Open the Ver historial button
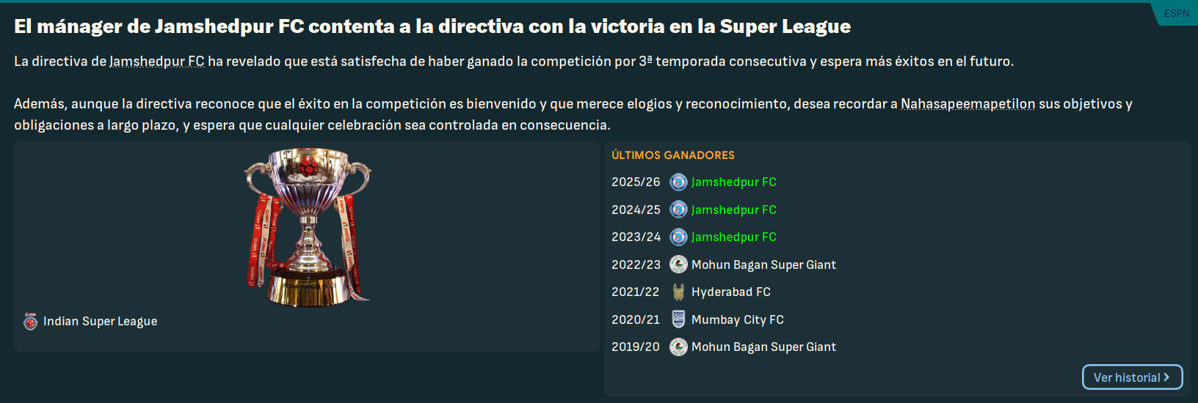This screenshot has height=403, width=1198. (x=1132, y=377)
